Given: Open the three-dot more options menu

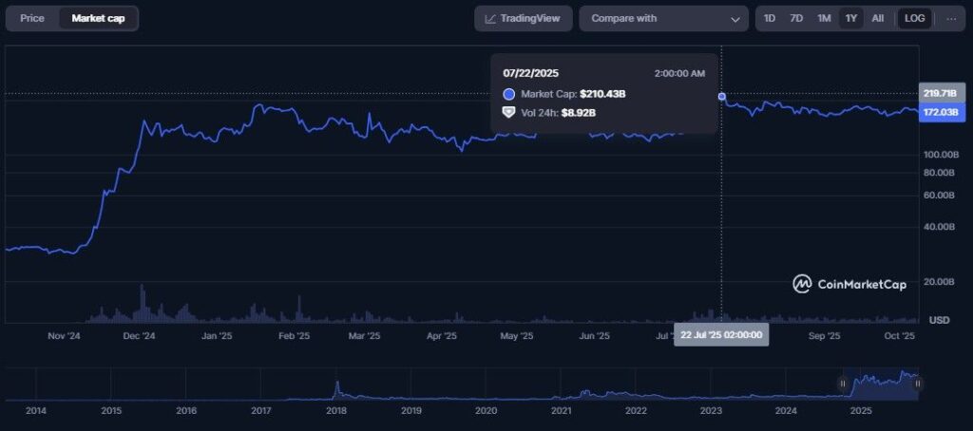Looking at the screenshot, I should tap(951, 18).
